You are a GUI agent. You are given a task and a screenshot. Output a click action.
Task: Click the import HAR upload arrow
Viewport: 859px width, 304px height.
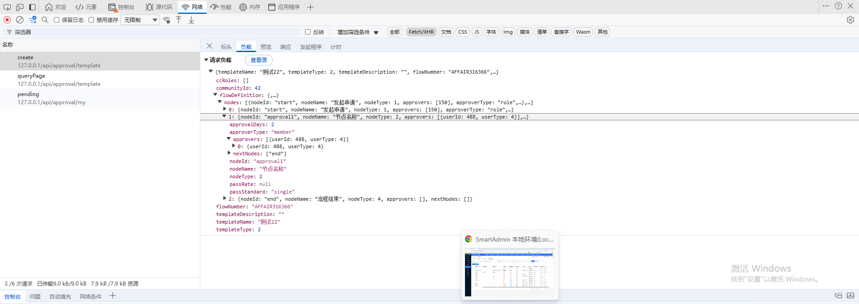179,20
